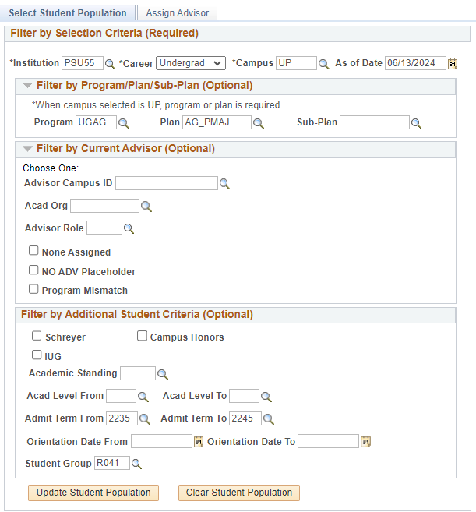Open the Academic Standing lookup magnifier
The height and width of the screenshot is (512, 476).
pos(163,374)
